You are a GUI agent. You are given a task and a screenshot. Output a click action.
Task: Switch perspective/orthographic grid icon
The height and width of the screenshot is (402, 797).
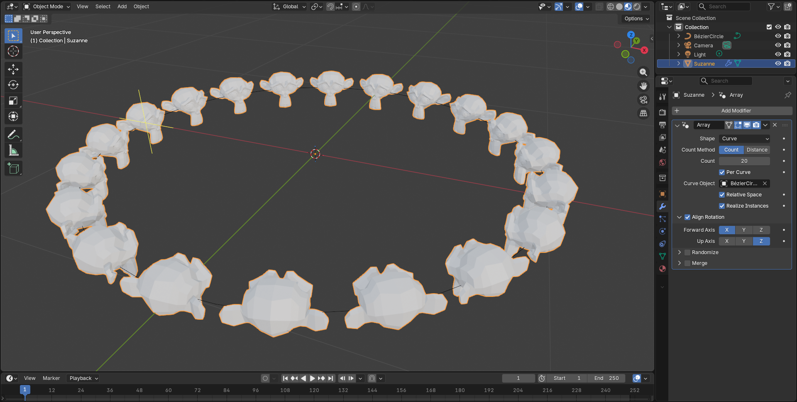(x=643, y=113)
